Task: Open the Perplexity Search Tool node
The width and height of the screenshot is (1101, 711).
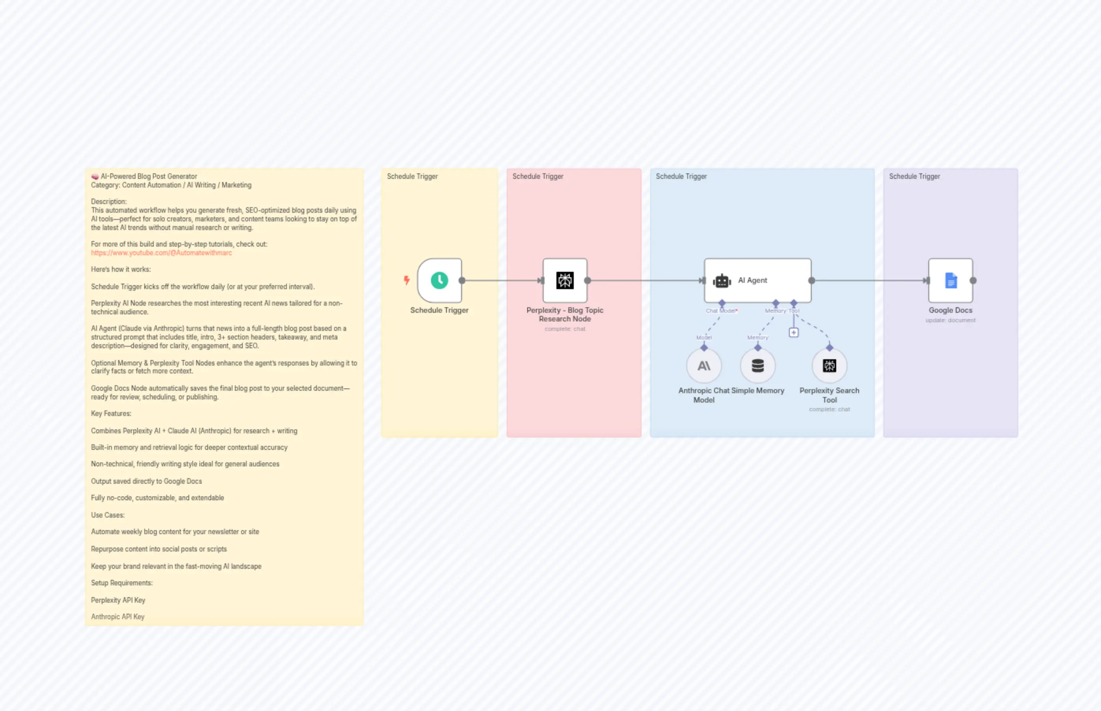Action: point(829,366)
